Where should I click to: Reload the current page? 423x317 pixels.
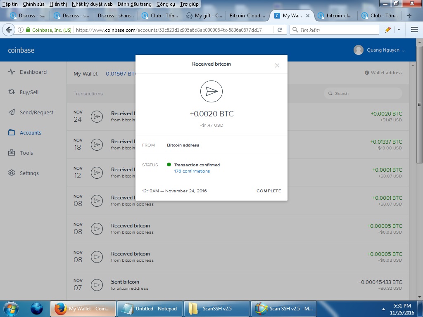(x=280, y=30)
